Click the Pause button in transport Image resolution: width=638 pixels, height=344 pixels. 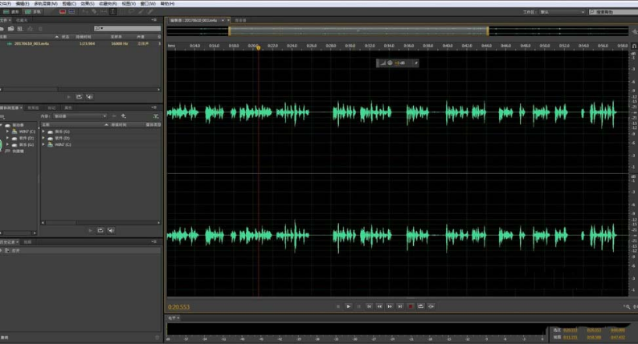pyautogui.click(x=358, y=306)
